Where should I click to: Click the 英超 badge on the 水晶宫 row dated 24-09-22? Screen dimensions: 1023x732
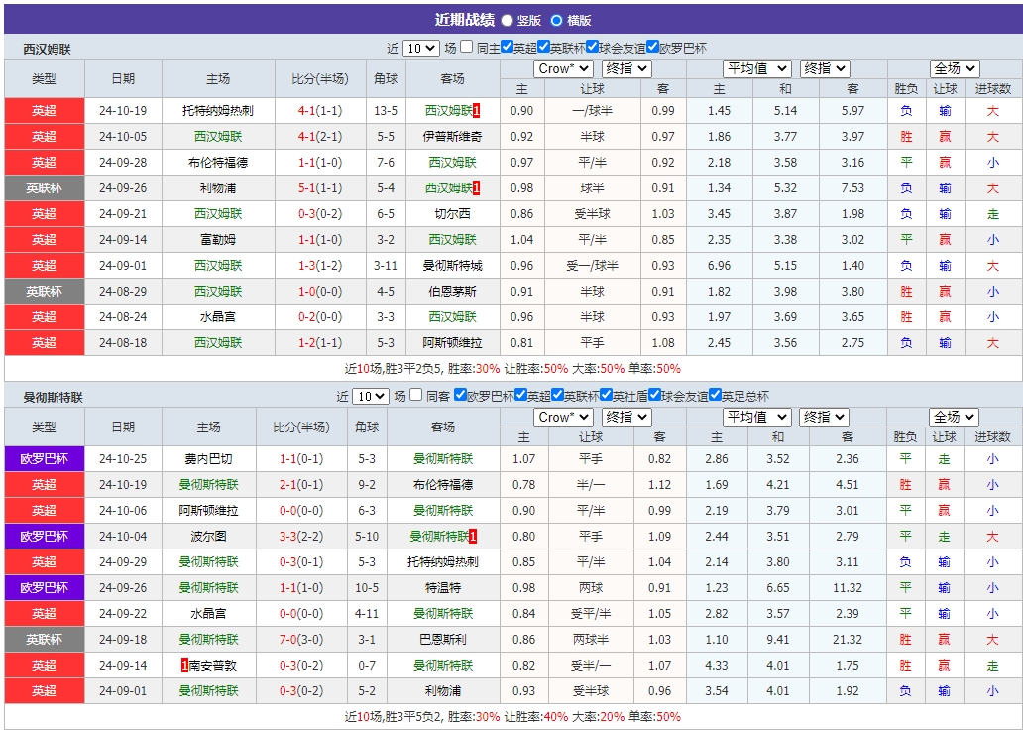(44, 614)
